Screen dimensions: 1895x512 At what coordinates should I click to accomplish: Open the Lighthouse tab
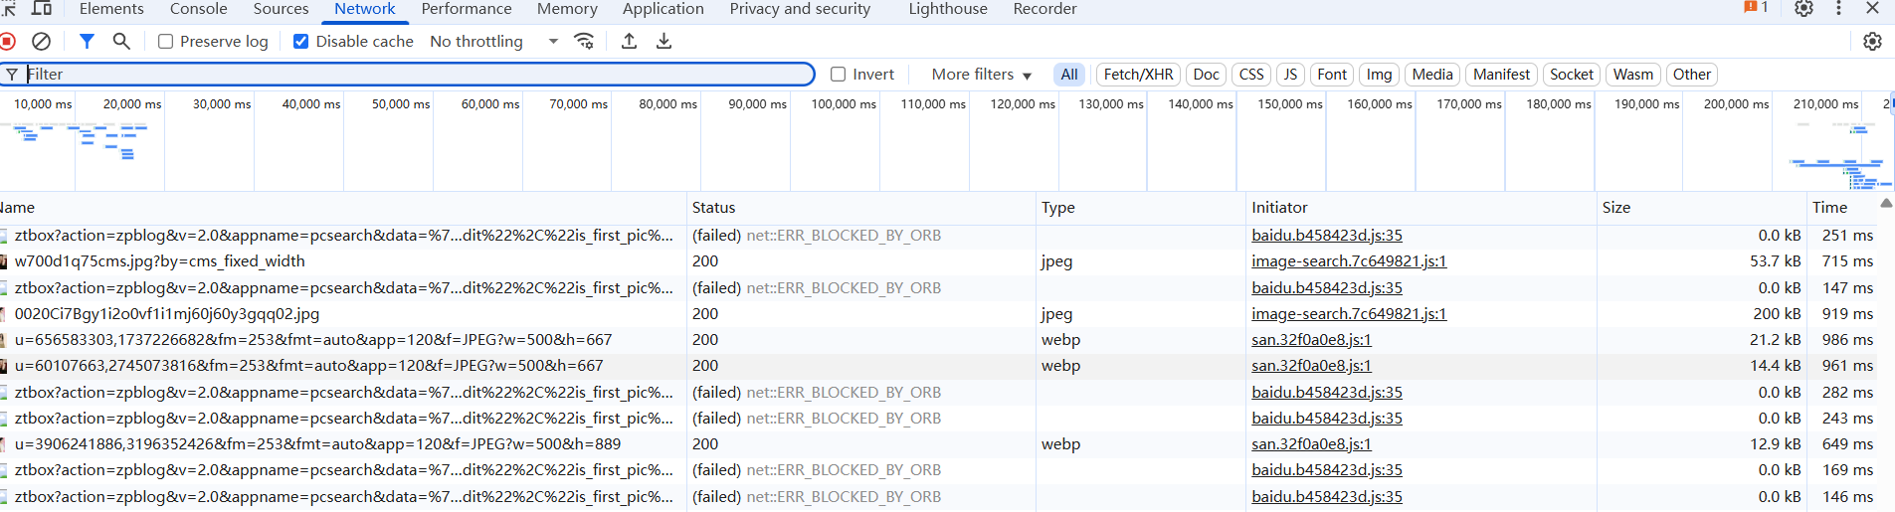[x=948, y=9]
